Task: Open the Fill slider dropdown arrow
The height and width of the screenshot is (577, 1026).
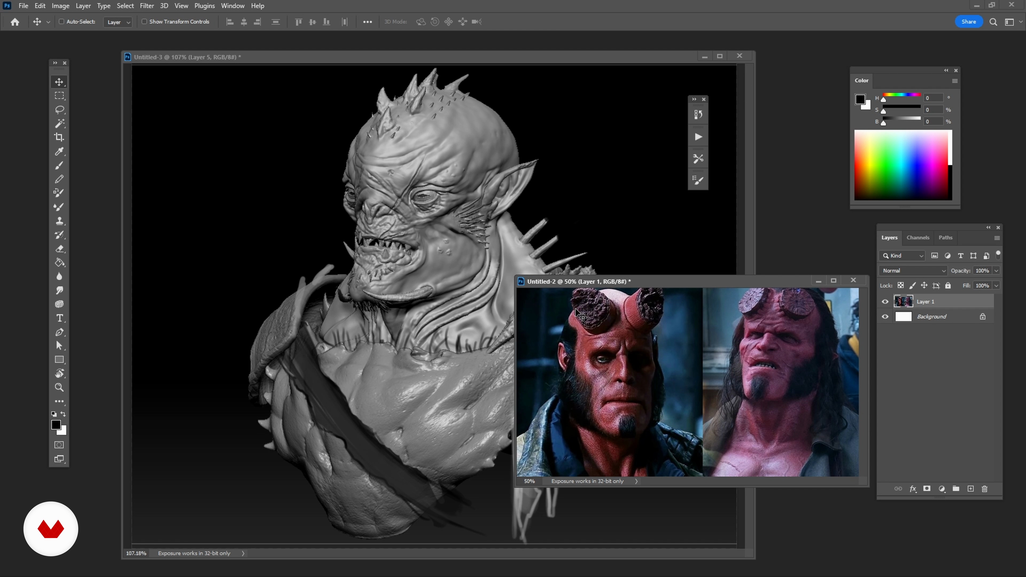Action: (997, 286)
